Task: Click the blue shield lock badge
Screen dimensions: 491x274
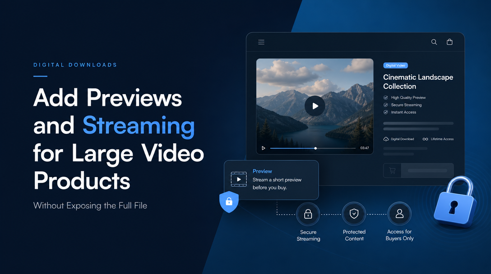Action: point(229,202)
